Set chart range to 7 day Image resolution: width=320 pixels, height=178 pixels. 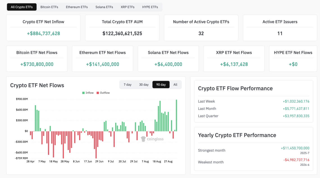coord(127,85)
